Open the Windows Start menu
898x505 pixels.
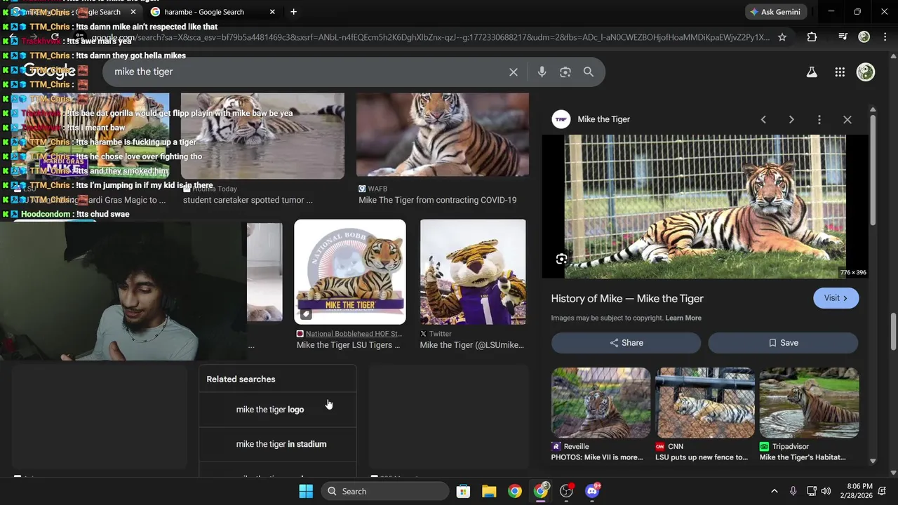click(306, 491)
